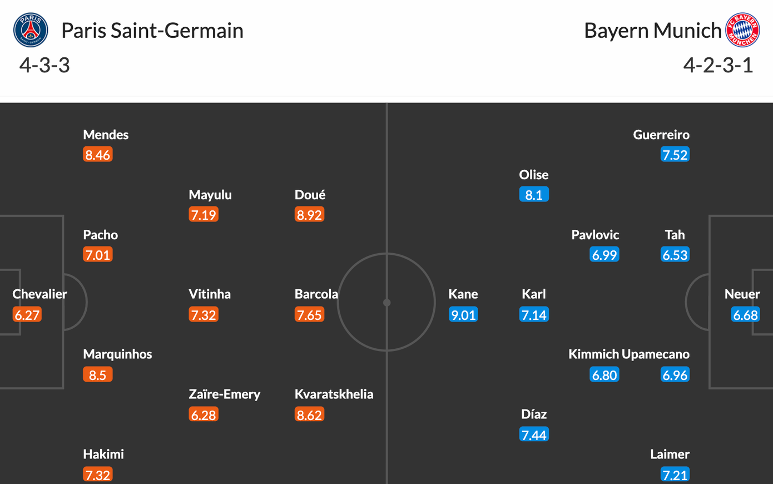This screenshot has width=773, height=484.
Task: Open Vitinha's player profile
Action: tap(210, 294)
